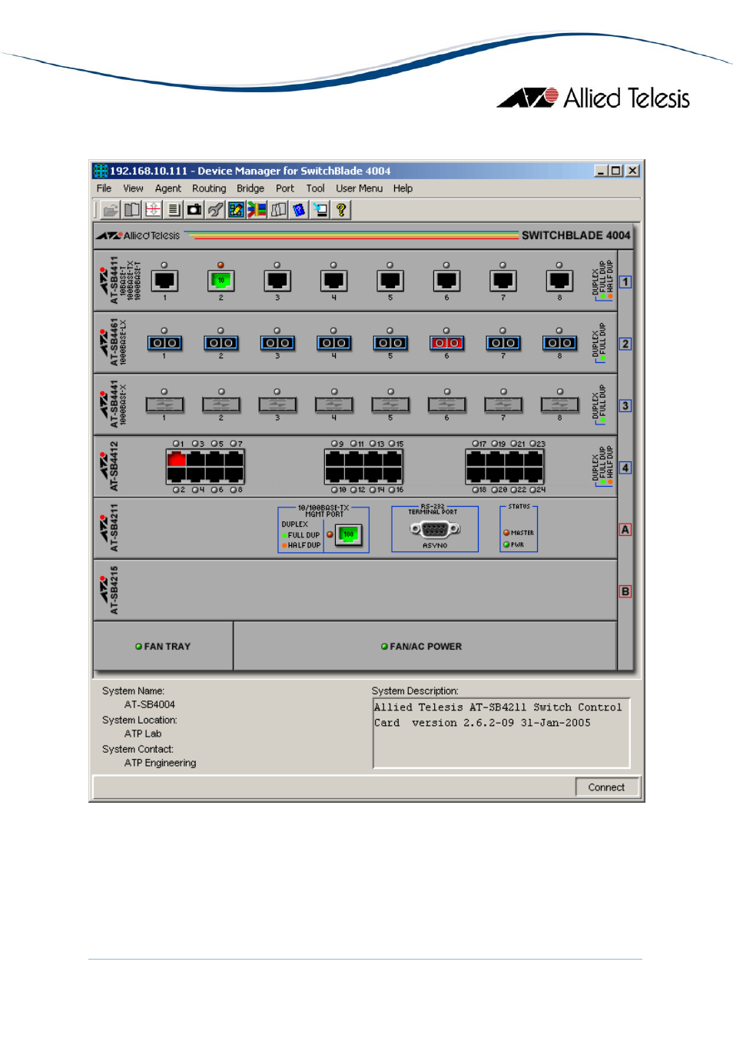Select slot 1 indicator box

tap(625, 282)
